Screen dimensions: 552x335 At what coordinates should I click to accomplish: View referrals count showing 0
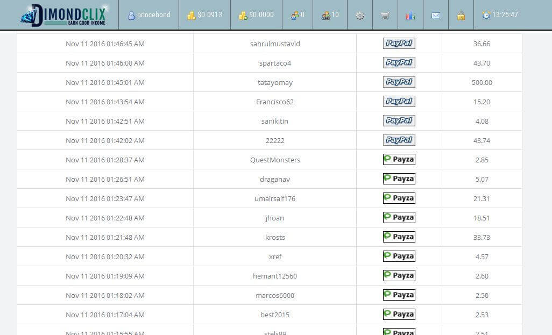298,15
